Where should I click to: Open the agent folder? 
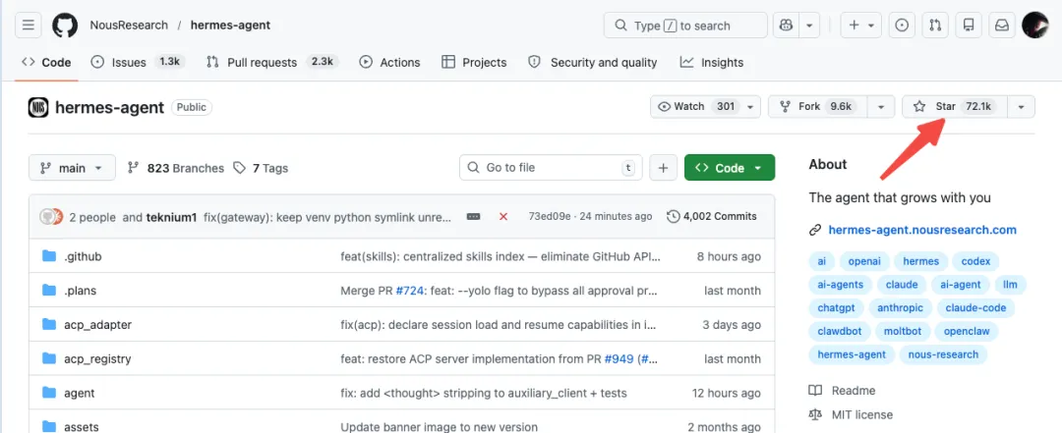[x=80, y=393]
